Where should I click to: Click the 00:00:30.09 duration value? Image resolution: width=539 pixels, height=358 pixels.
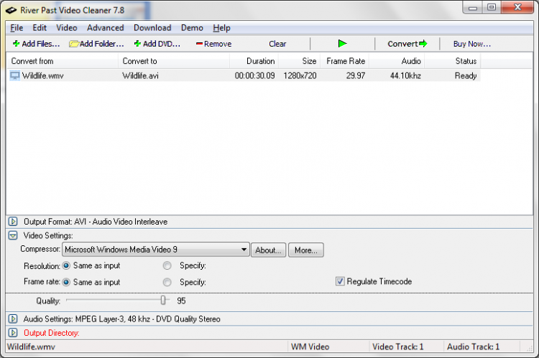(x=254, y=75)
